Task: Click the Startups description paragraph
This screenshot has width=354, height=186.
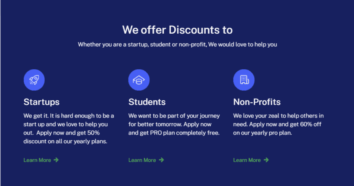Action: [69, 129]
